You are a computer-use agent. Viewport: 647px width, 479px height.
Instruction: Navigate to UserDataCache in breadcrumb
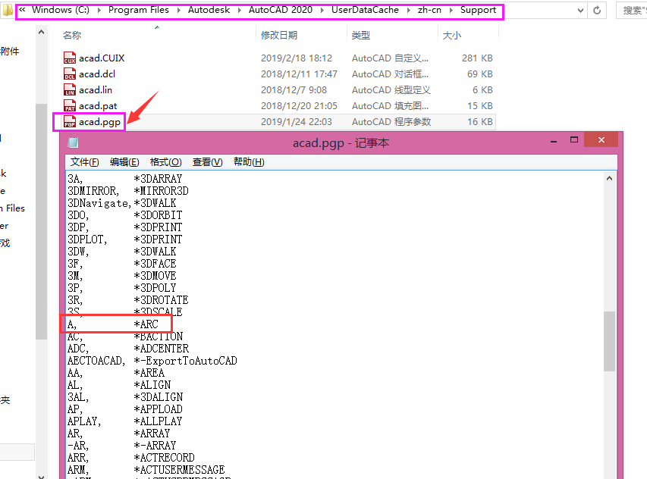click(365, 10)
